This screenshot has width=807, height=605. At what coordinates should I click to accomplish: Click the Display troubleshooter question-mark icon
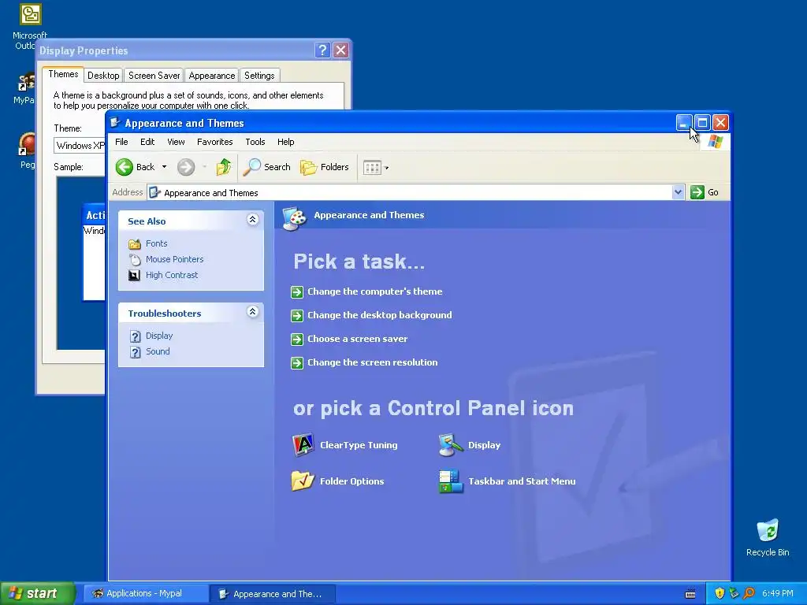[x=135, y=336]
